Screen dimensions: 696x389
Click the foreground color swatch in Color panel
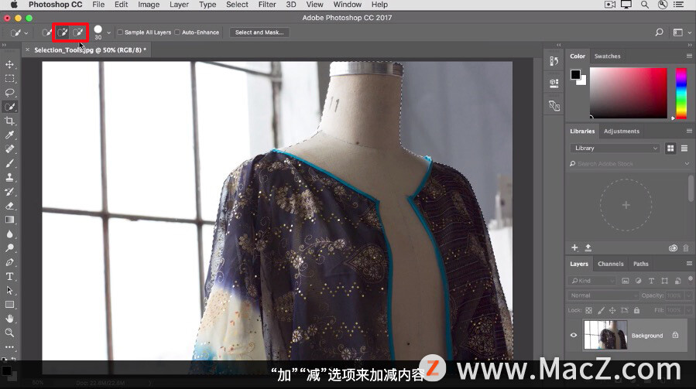(575, 74)
